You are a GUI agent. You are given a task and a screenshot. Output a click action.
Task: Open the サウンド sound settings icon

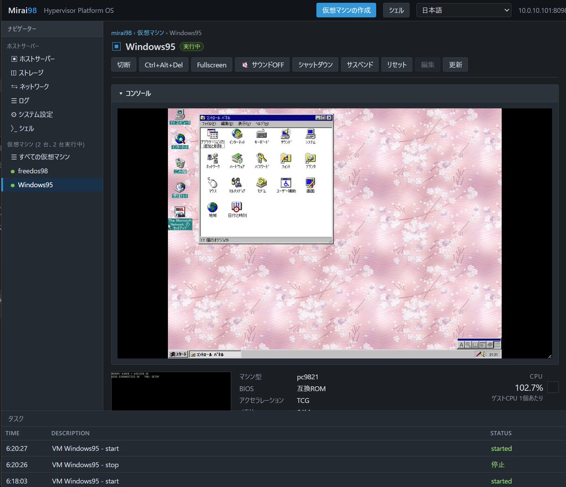pyautogui.click(x=286, y=137)
